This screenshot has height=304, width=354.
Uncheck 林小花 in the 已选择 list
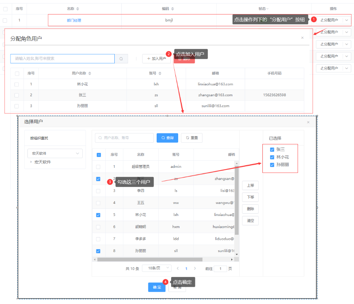tap(272, 157)
